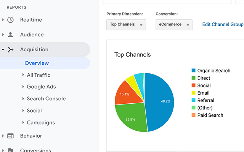The image size is (244, 152).
Task: Click the Realtime clock icon
Action: (10, 20)
